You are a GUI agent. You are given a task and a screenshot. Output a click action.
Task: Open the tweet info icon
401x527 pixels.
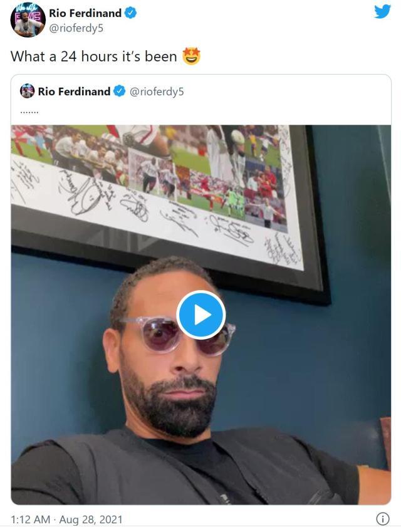[382, 519]
